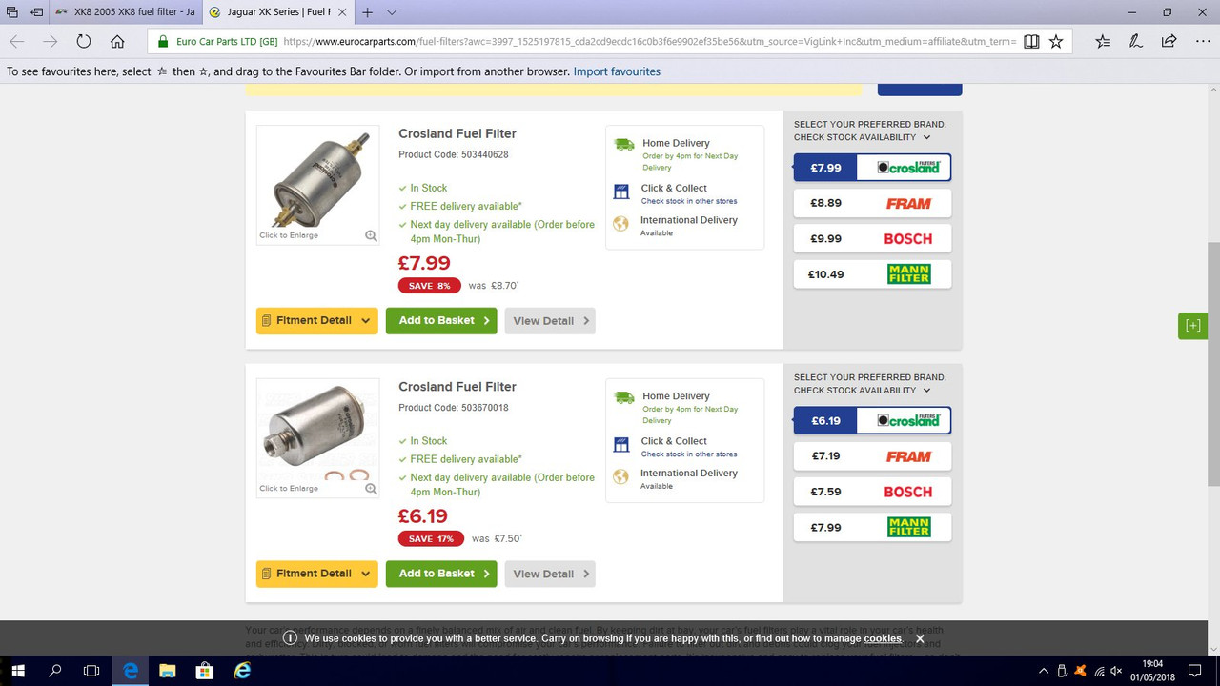Open the Microsoft Store from the taskbar
Screen dimensions: 1220x686
[204, 670]
